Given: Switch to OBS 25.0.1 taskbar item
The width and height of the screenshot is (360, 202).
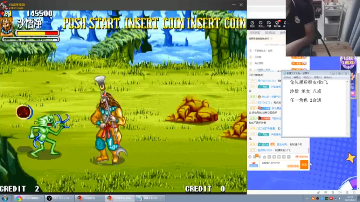Looking at the screenshot, I should [59, 198].
